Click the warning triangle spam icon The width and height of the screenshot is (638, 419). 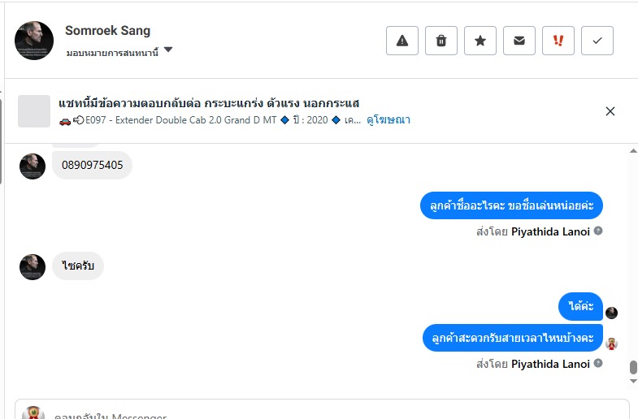coord(401,41)
